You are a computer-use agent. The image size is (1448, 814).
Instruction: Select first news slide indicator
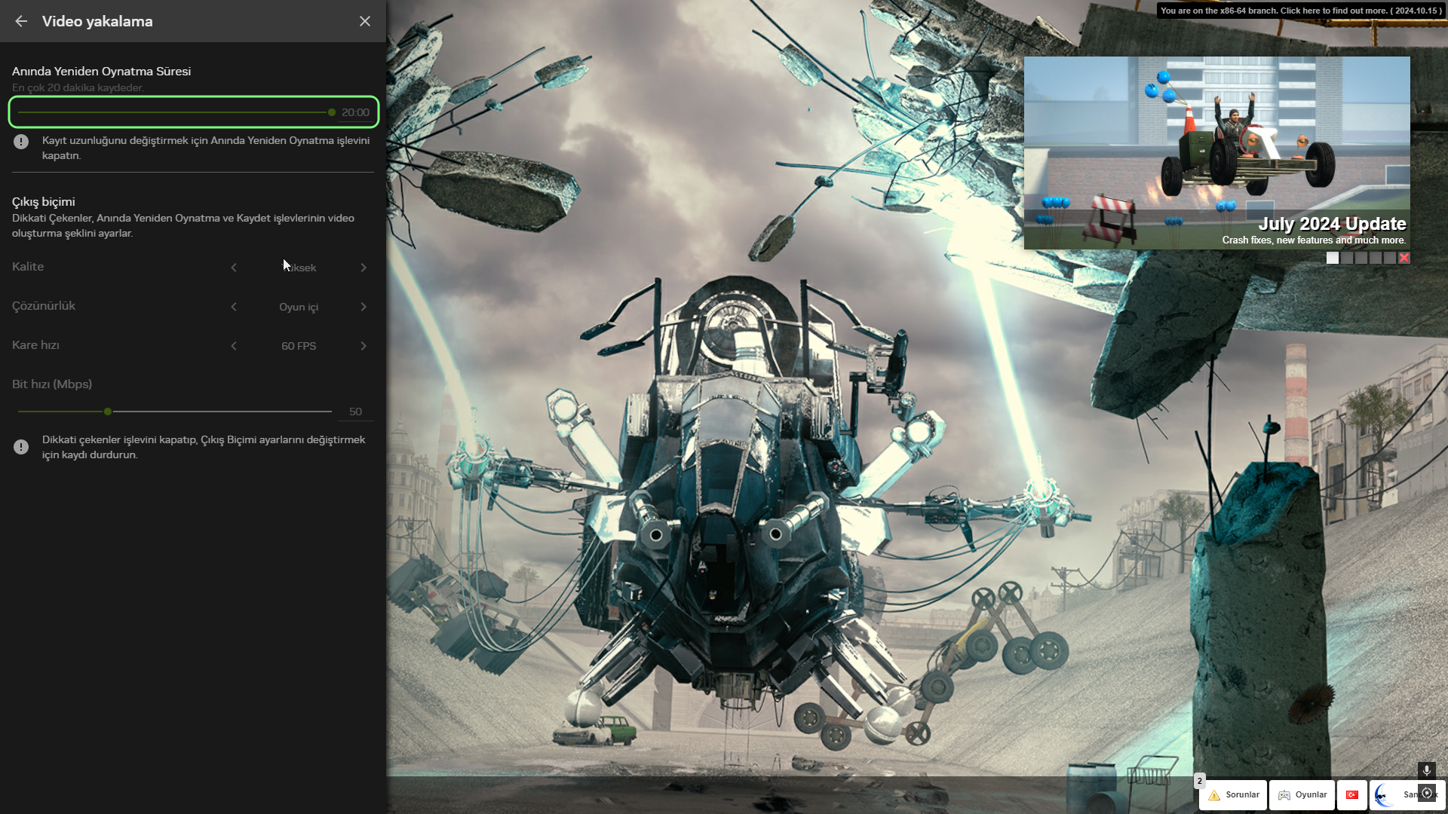[1333, 258]
